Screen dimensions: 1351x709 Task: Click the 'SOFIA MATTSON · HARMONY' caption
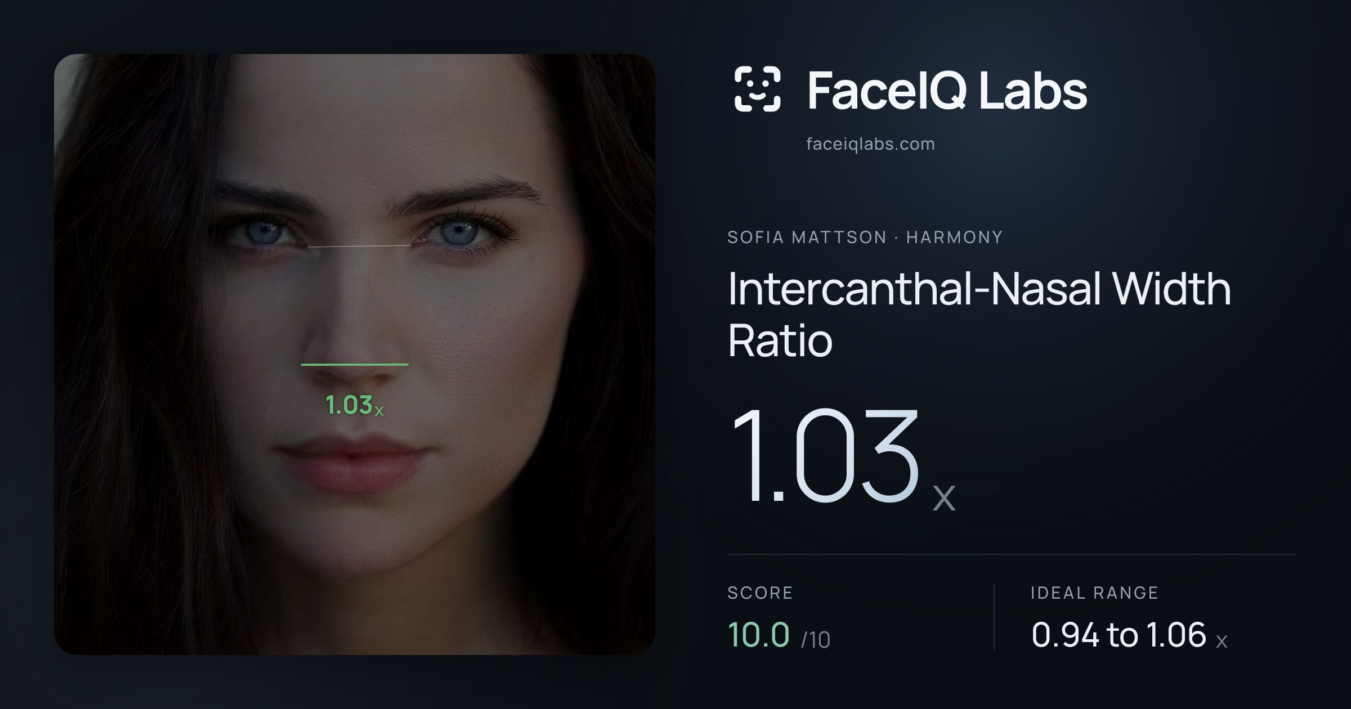[865, 237]
